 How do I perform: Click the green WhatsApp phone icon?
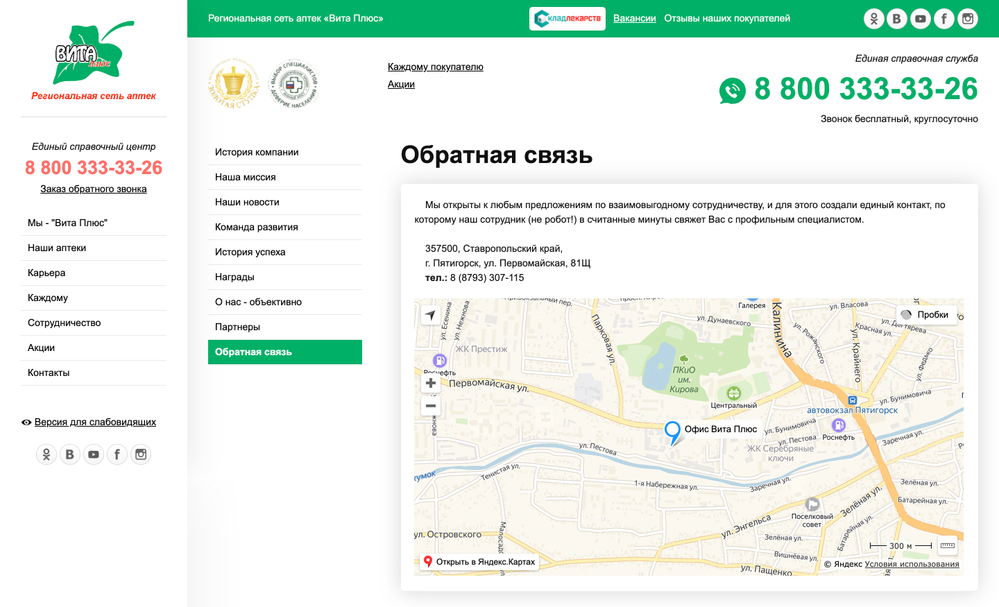tap(733, 91)
